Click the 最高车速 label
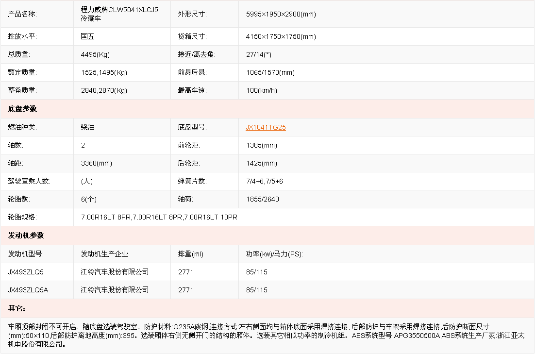This screenshot has width=535, height=354. [x=192, y=90]
